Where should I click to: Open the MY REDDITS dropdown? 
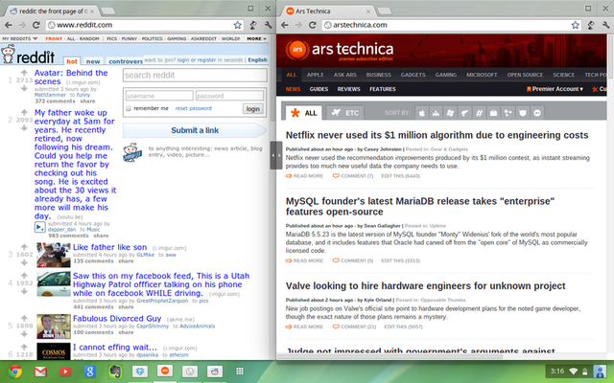click(x=19, y=38)
